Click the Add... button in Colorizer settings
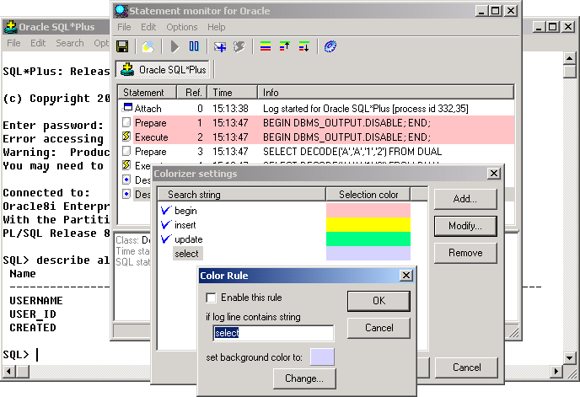Image resolution: width=580 pixels, height=397 pixels. click(x=465, y=199)
